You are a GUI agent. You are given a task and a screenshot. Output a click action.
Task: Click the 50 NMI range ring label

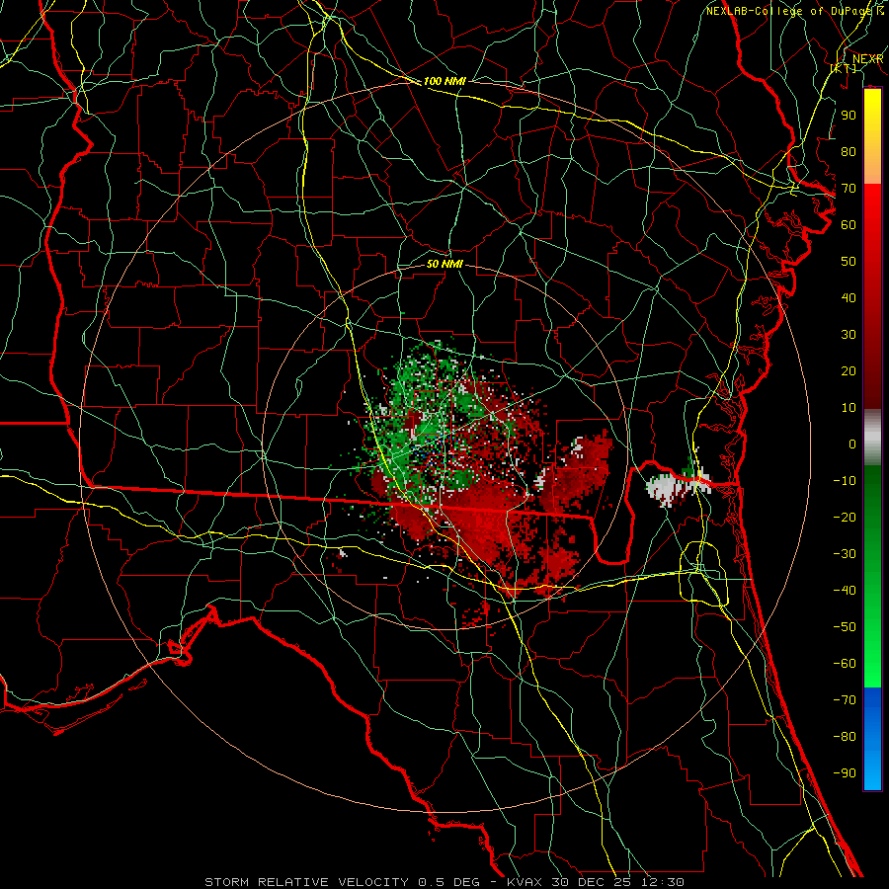(444, 264)
